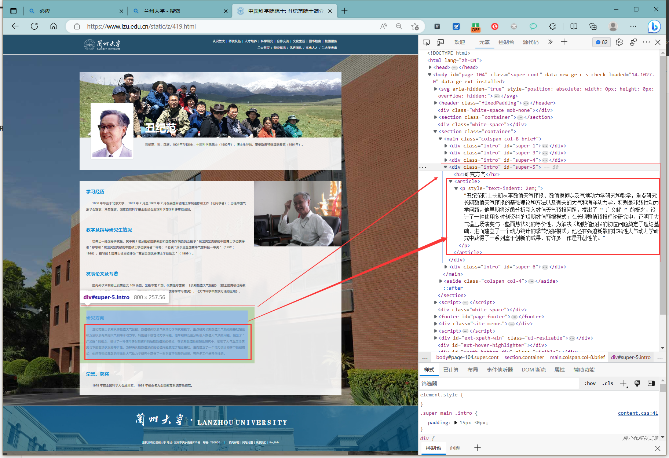The height and width of the screenshot is (458, 669).
Task: Expand div super-6 intro node
Action: (x=446, y=267)
